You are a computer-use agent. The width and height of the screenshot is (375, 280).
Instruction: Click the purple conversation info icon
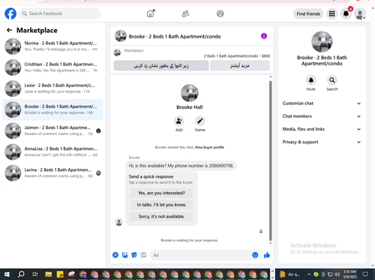point(264,36)
